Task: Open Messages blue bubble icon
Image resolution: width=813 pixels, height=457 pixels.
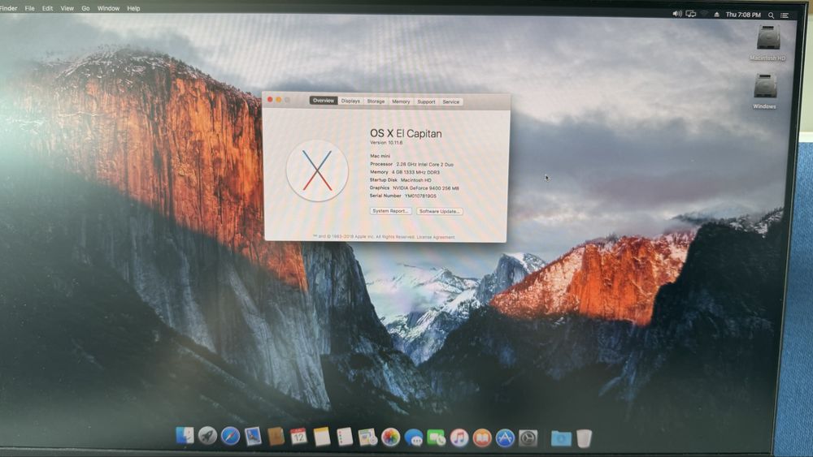Action: (413, 438)
